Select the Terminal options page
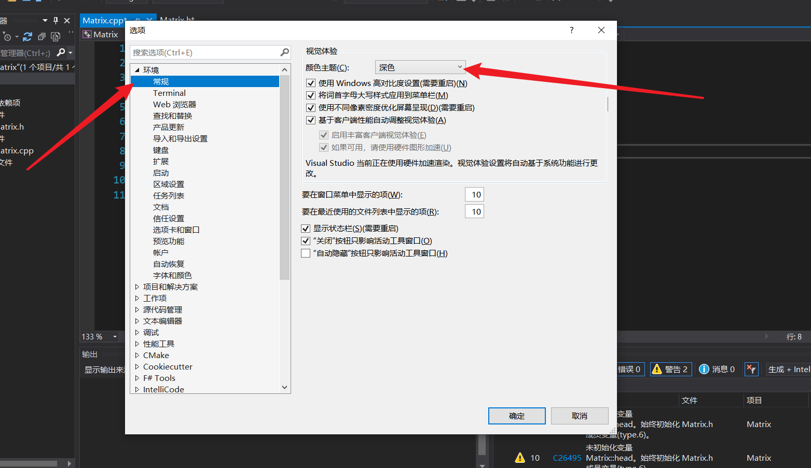The width and height of the screenshot is (811, 468). point(169,93)
